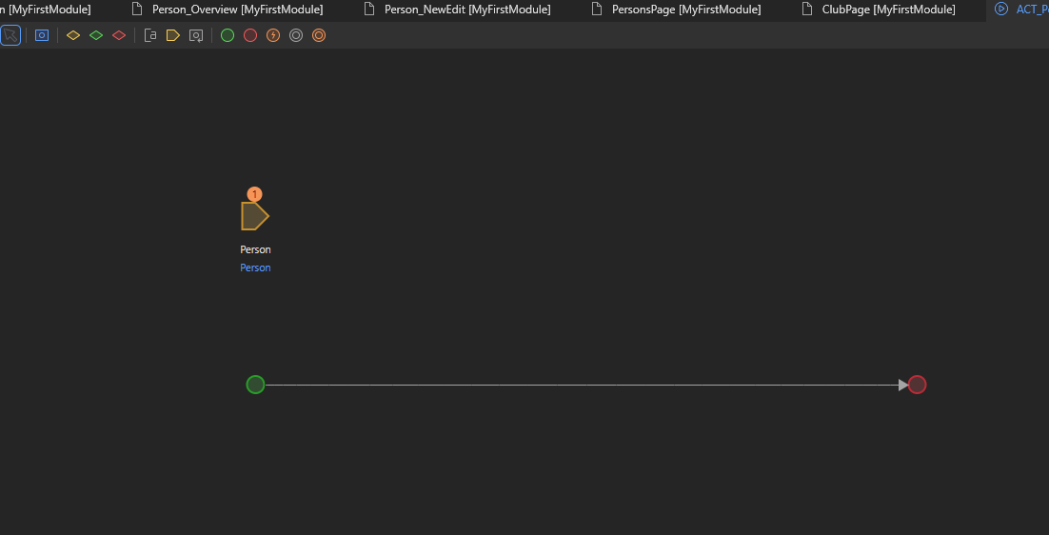Choose the green diamond tool
Image resolution: width=1049 pixels, height=535 pixels.
[96, 35]
